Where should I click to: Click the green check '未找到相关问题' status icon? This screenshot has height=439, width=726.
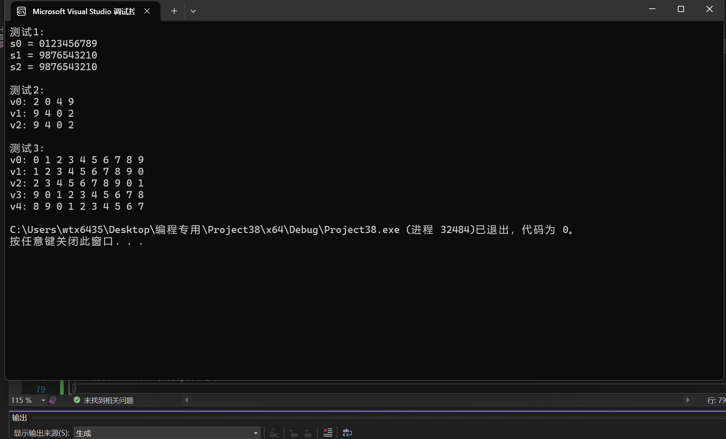pos(77,400)
